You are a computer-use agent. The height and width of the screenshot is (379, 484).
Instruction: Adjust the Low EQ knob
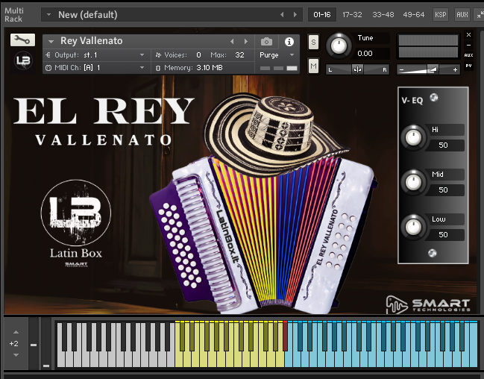click(413, 227)
